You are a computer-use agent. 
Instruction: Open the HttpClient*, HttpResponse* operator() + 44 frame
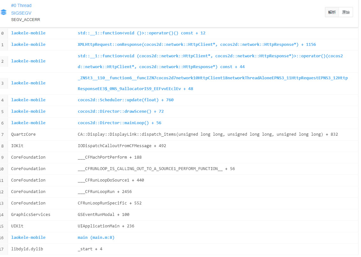pos(210,61)
